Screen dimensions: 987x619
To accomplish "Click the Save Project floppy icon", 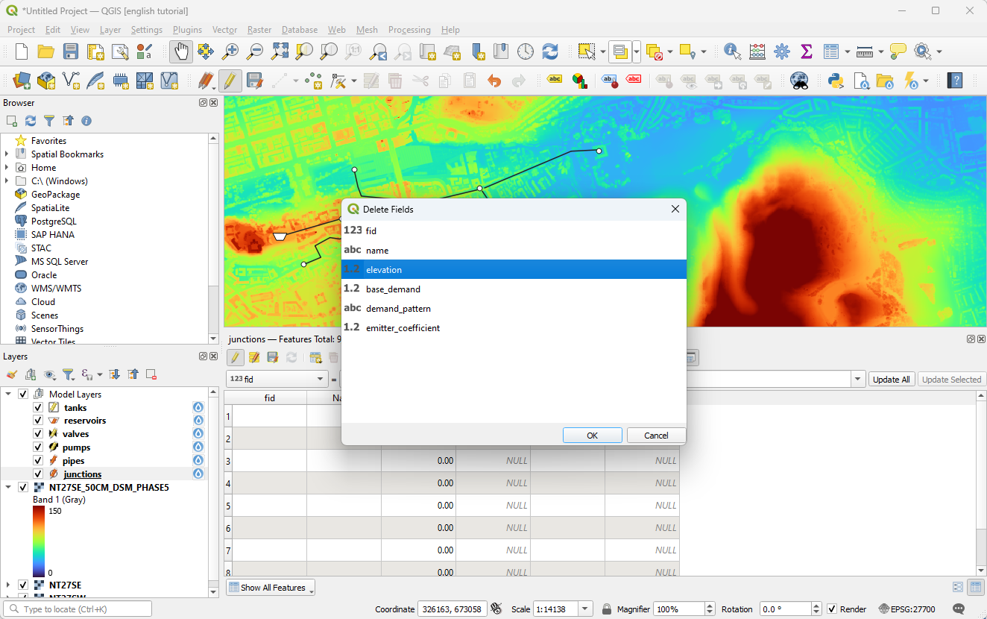I will (x=71, y=51).
